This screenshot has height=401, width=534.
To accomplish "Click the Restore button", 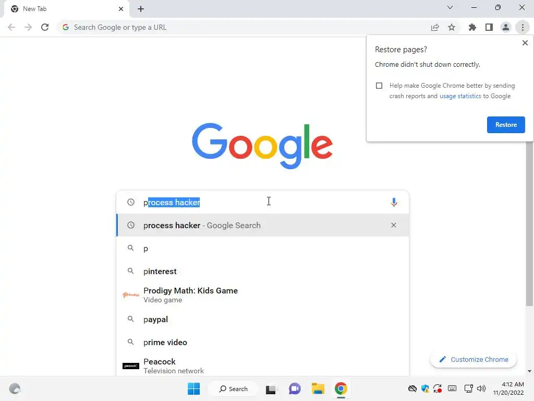I will [506, 125].
